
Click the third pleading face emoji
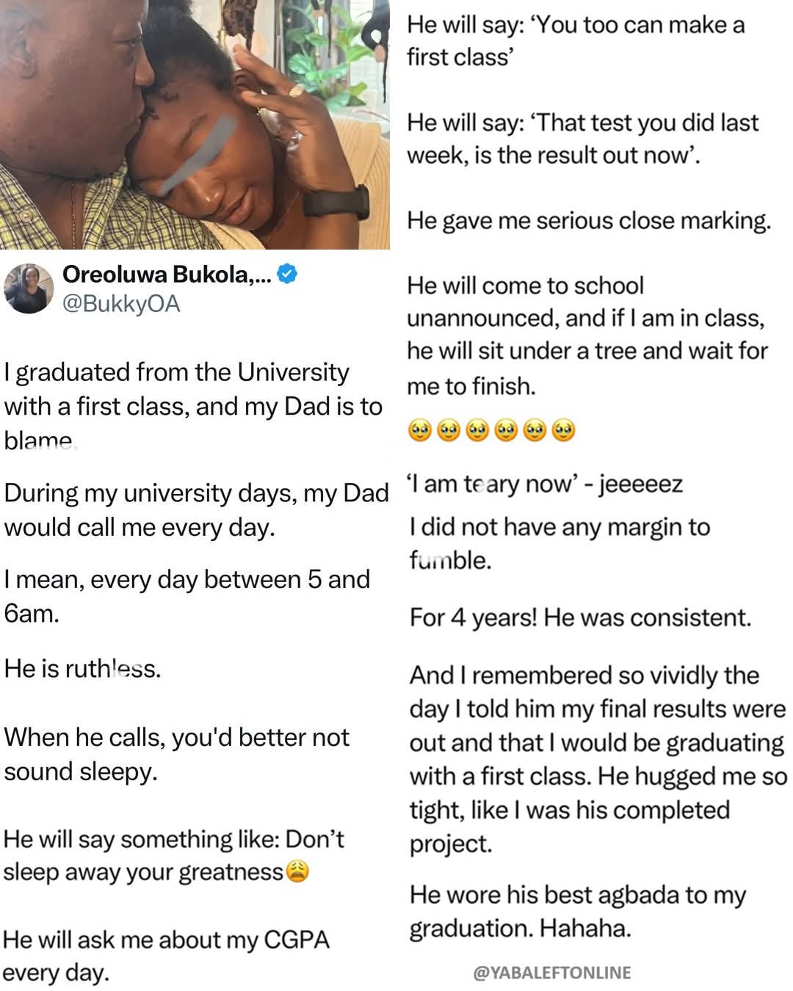click(477, 430)
